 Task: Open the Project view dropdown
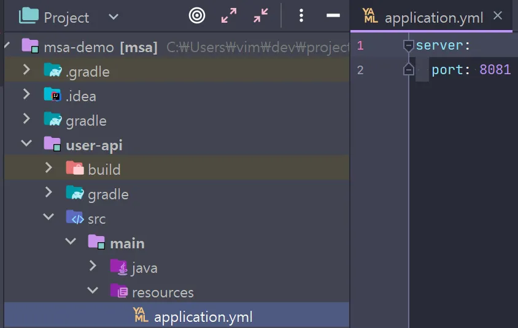pyautogui.click(x=114, y=17)
